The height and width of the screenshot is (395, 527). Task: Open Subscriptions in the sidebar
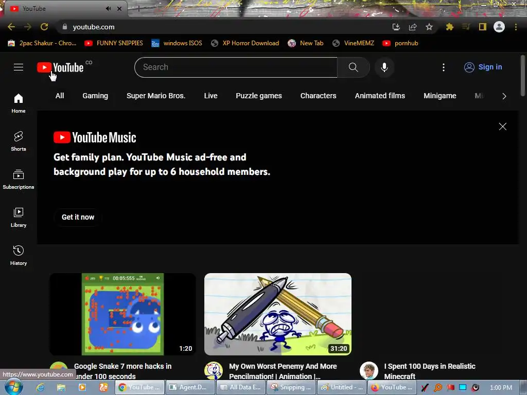[19, 179]
